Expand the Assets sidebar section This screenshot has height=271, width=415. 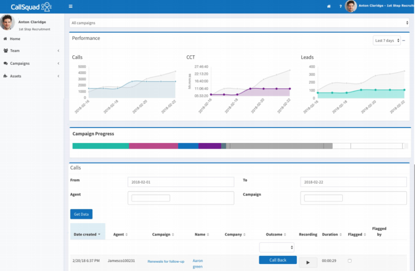click(26, 76)
